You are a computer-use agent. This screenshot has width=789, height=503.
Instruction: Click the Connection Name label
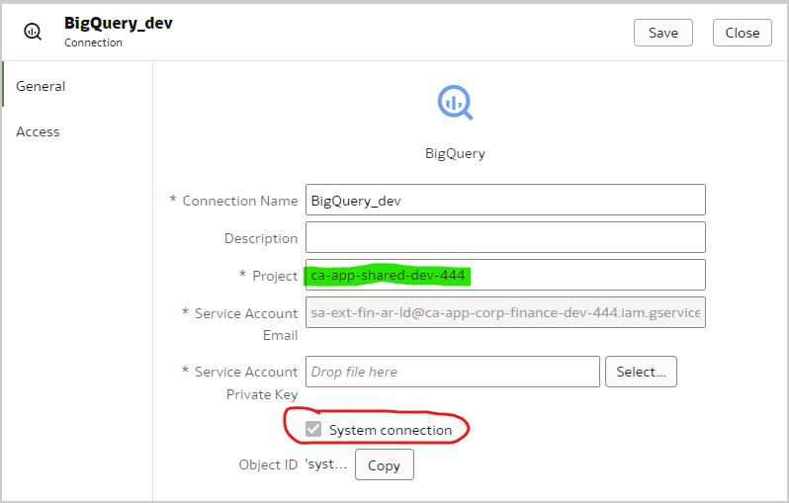[x=240, y=201]
